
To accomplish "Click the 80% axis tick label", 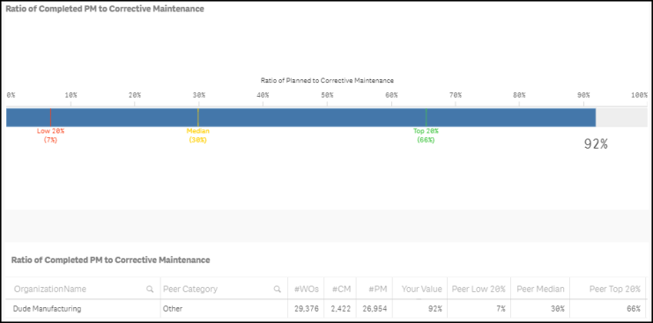I will [x=519, y=95].
